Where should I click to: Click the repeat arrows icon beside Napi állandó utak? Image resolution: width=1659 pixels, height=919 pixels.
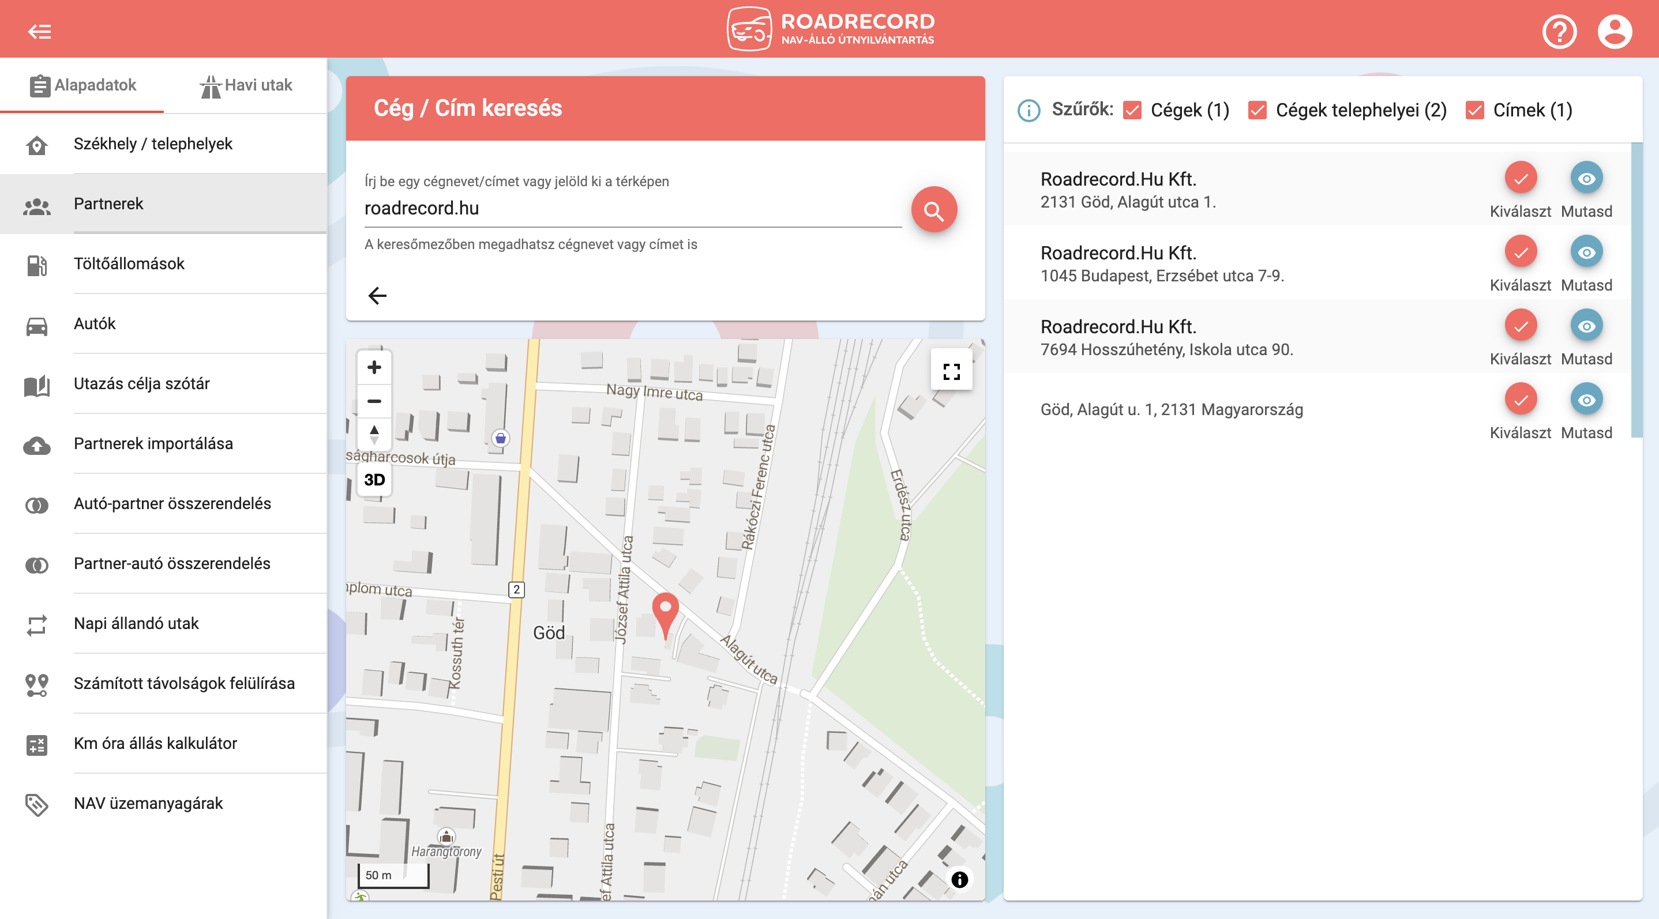coord(37,625)
